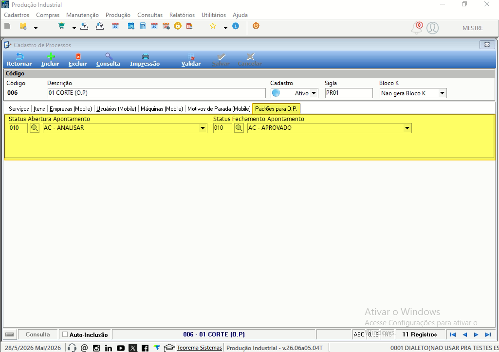Click the Sigla input field
Viewport: 499px width, 352px height.
point(349,93)
